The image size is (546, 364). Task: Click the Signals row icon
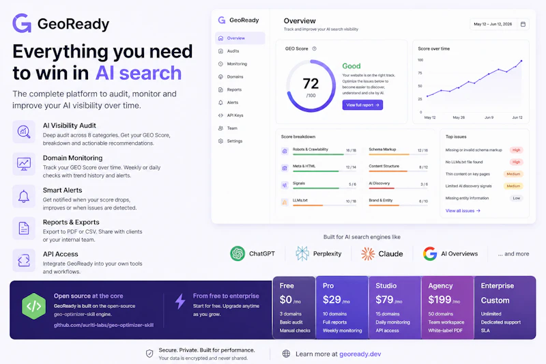[285, 185]
